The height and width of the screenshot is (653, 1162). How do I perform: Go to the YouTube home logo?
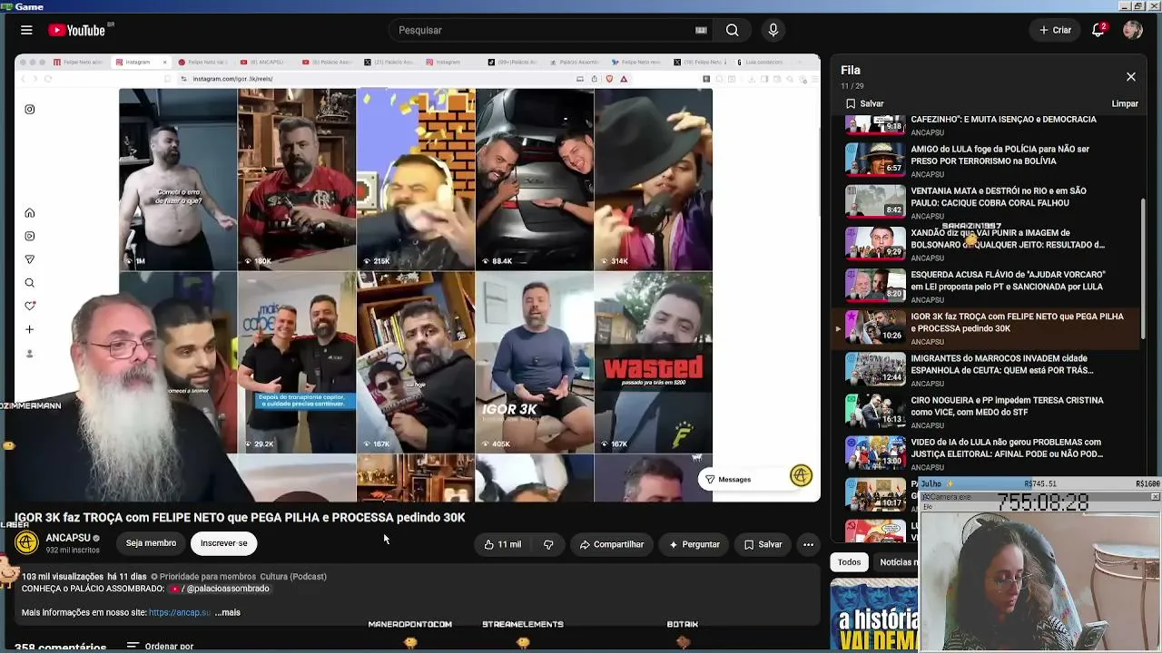pos(78,30)
